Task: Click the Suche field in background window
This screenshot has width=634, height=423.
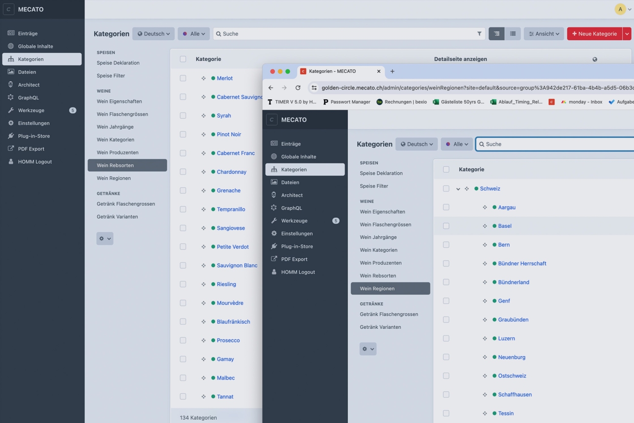Action: [x=349, y=34]
